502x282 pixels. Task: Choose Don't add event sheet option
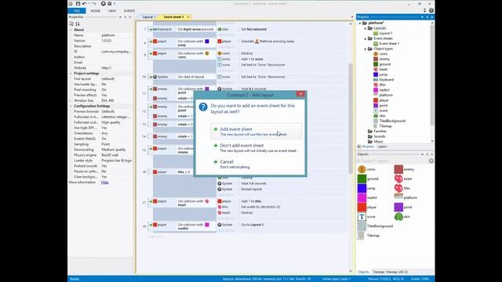(256, 147)
